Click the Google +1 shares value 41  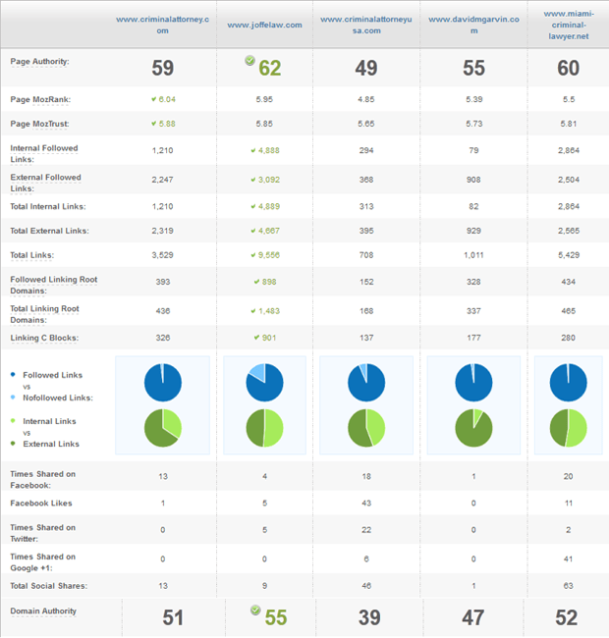[x=569, y=559]
